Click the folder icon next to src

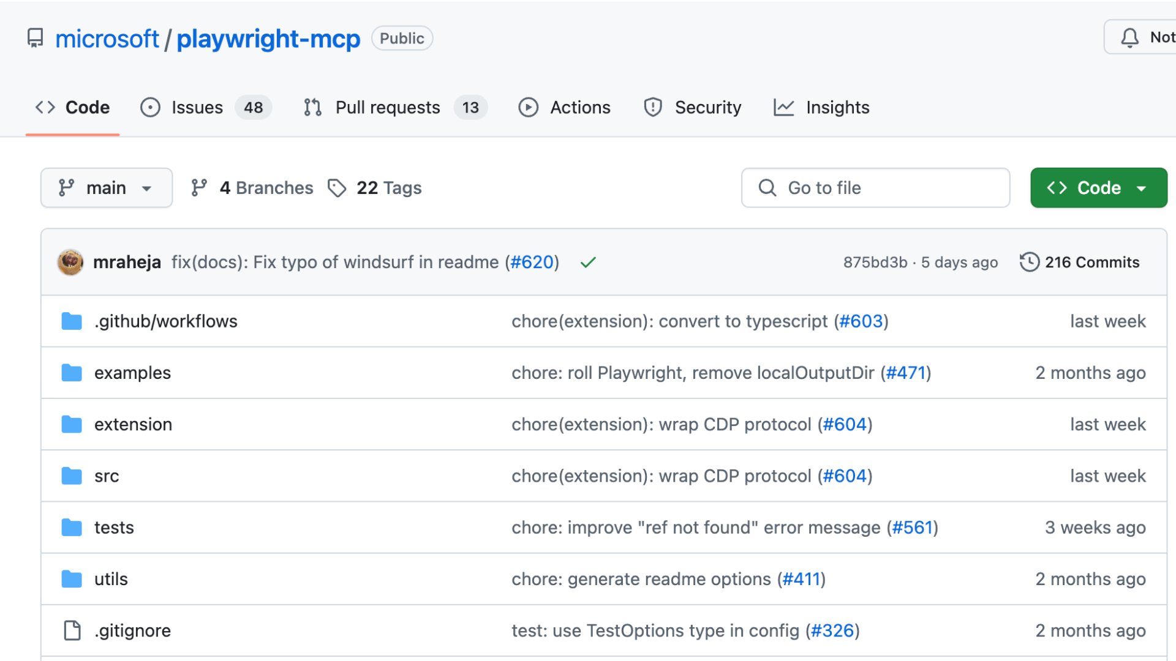click(72, 476)
